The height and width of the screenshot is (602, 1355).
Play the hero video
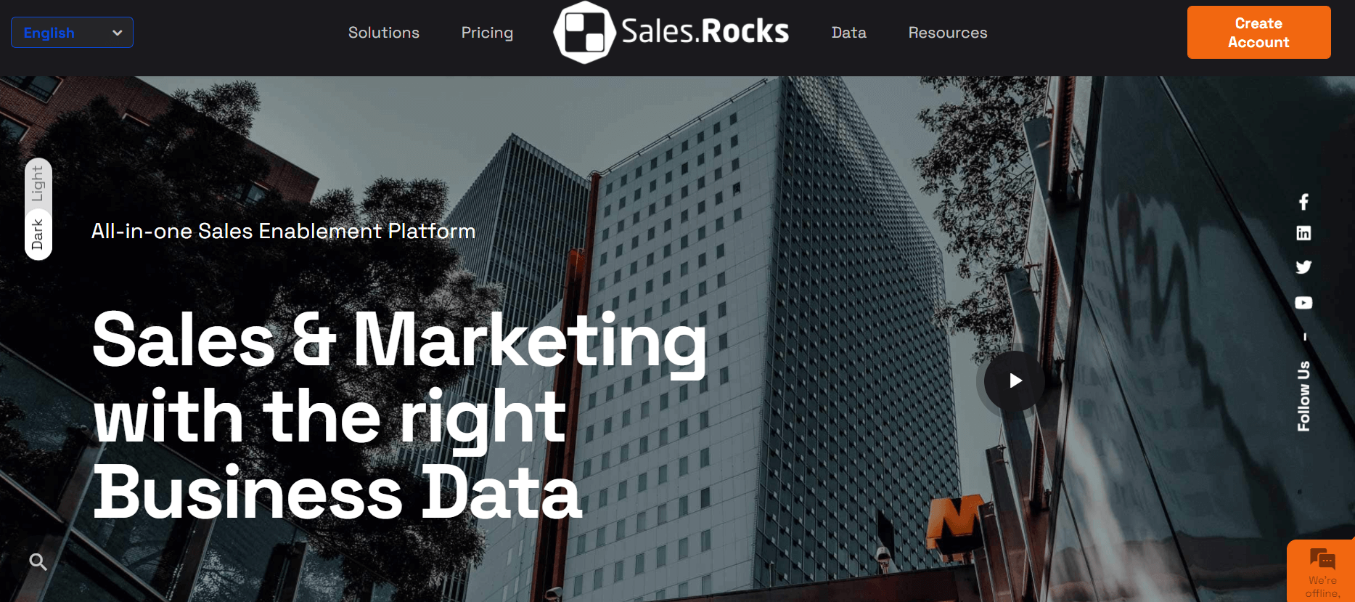1015,381
